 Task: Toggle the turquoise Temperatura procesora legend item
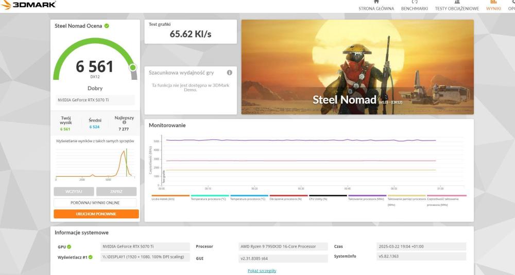pos(210,197)
